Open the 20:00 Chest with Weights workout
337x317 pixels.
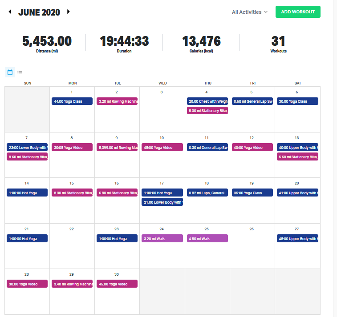[207, 101]
